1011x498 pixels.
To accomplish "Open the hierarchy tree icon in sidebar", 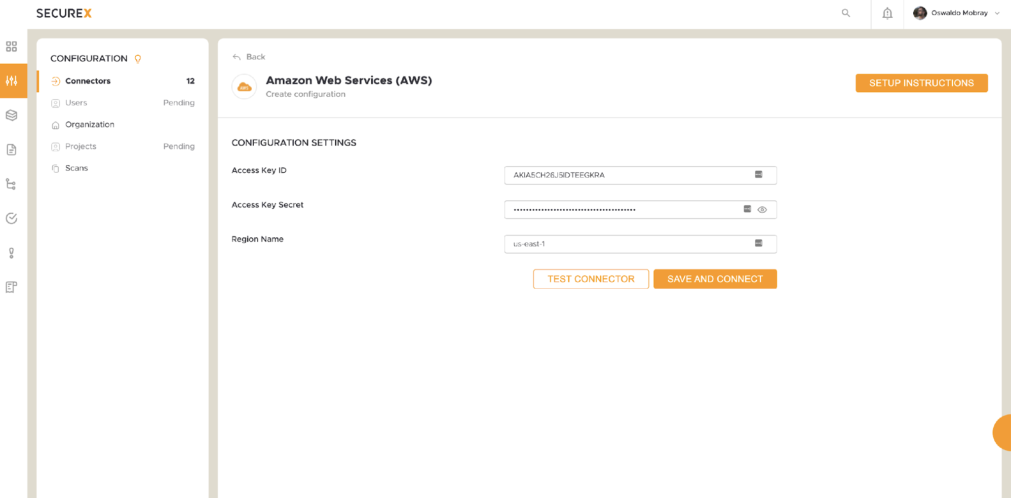I will point(11,184).
